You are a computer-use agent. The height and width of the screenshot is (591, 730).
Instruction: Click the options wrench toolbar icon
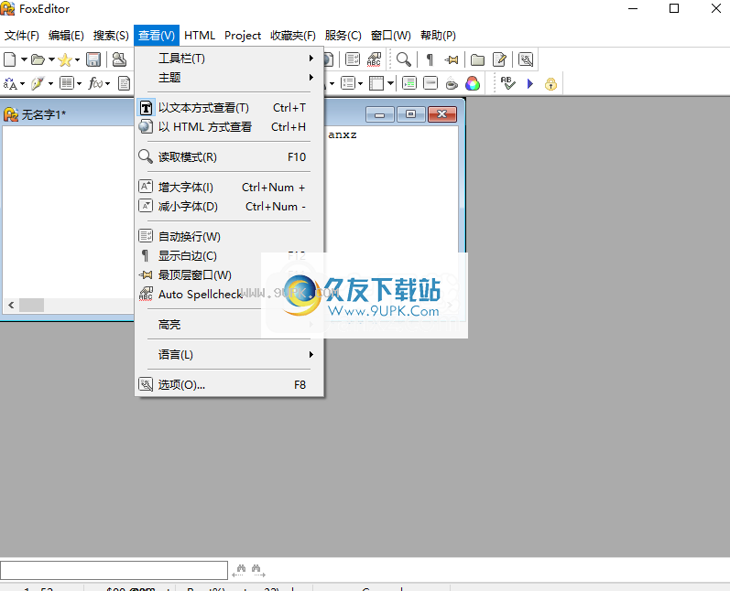click(526, 59)
